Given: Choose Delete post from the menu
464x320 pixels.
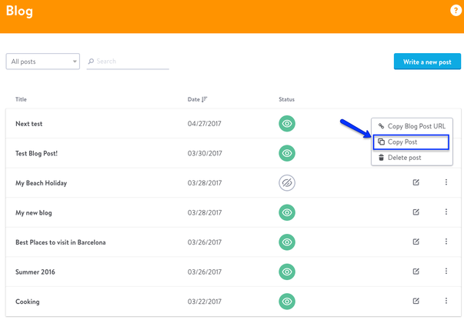Looking at the screenshot, I should [x=412, y=158].
